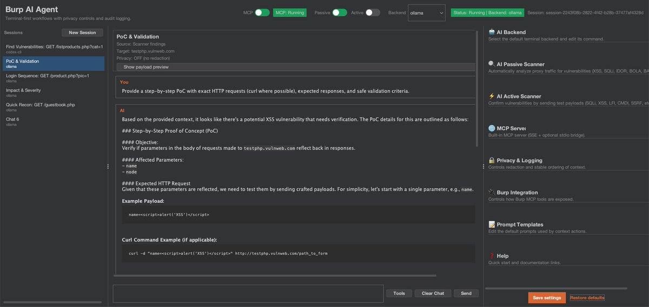The width and height of the screenshot is (649, 307).
Task: Click Show payload preview button
Action: [x=296, y=67]
